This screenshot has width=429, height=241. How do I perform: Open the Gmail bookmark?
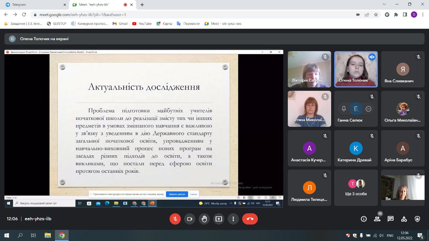tap(120, 24)
